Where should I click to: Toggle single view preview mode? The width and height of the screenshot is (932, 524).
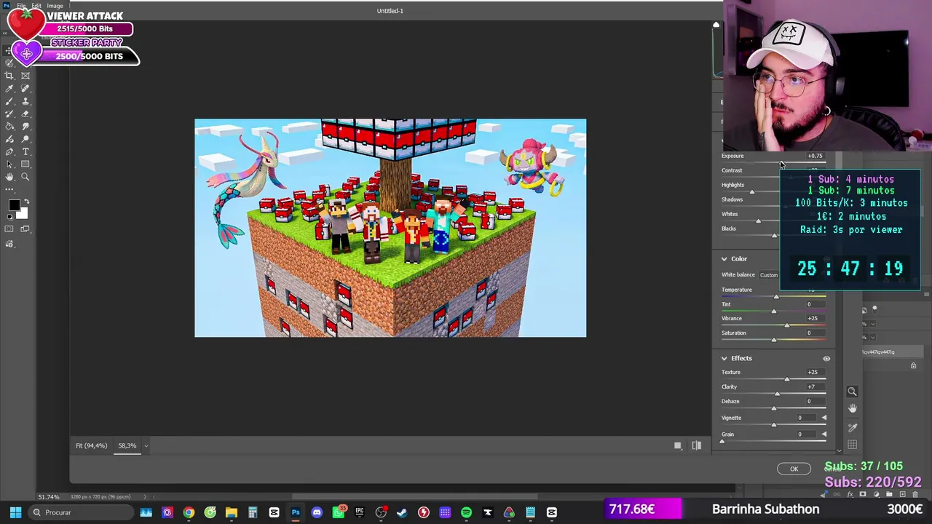pyautogui.click(x=677, y=445)
